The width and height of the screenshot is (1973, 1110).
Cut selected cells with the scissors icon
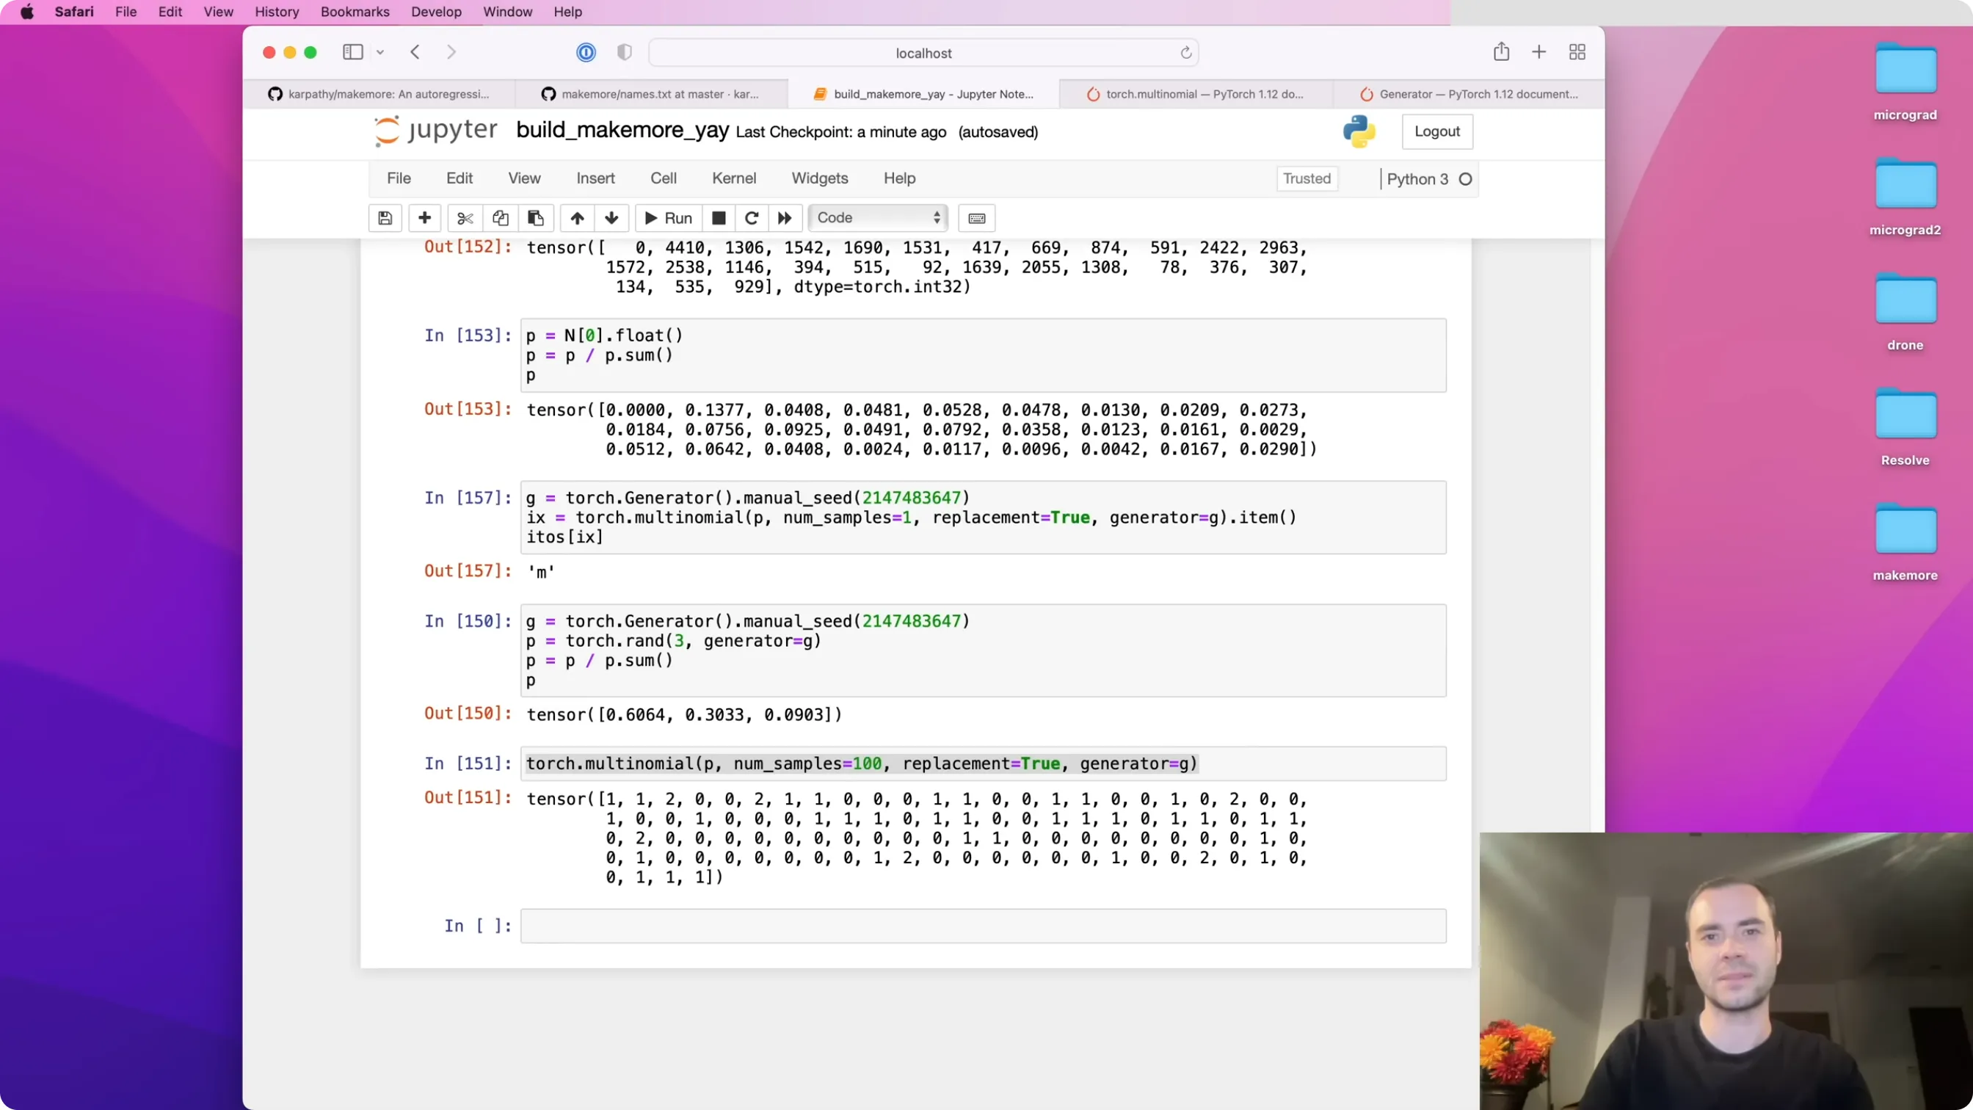(x=465, y=218)
